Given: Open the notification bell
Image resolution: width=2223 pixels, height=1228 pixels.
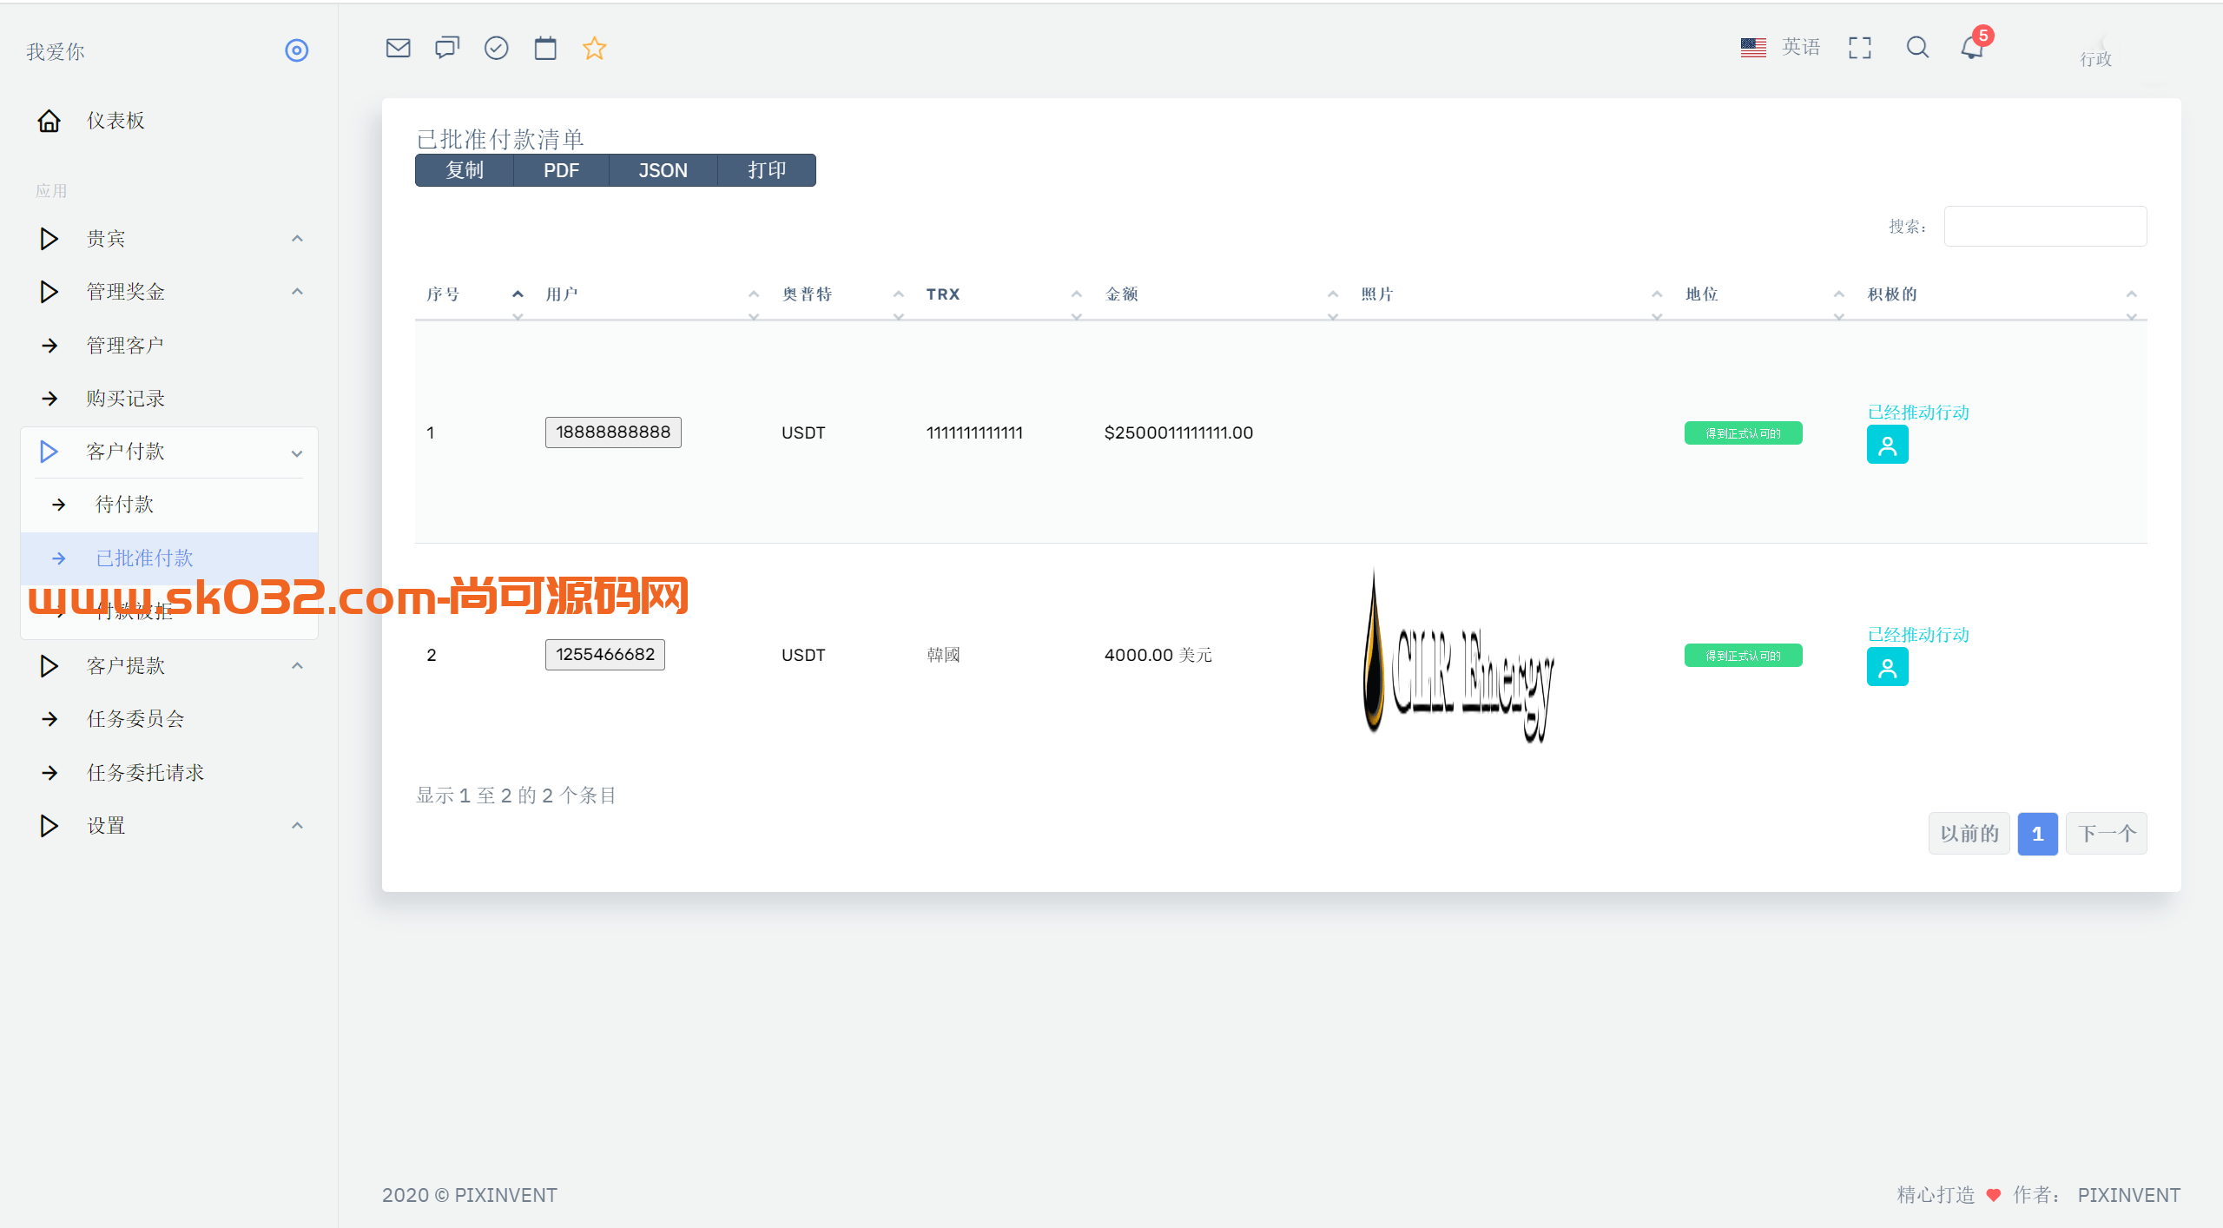Looking at the screenshot, I should [x=1972, y=48].
